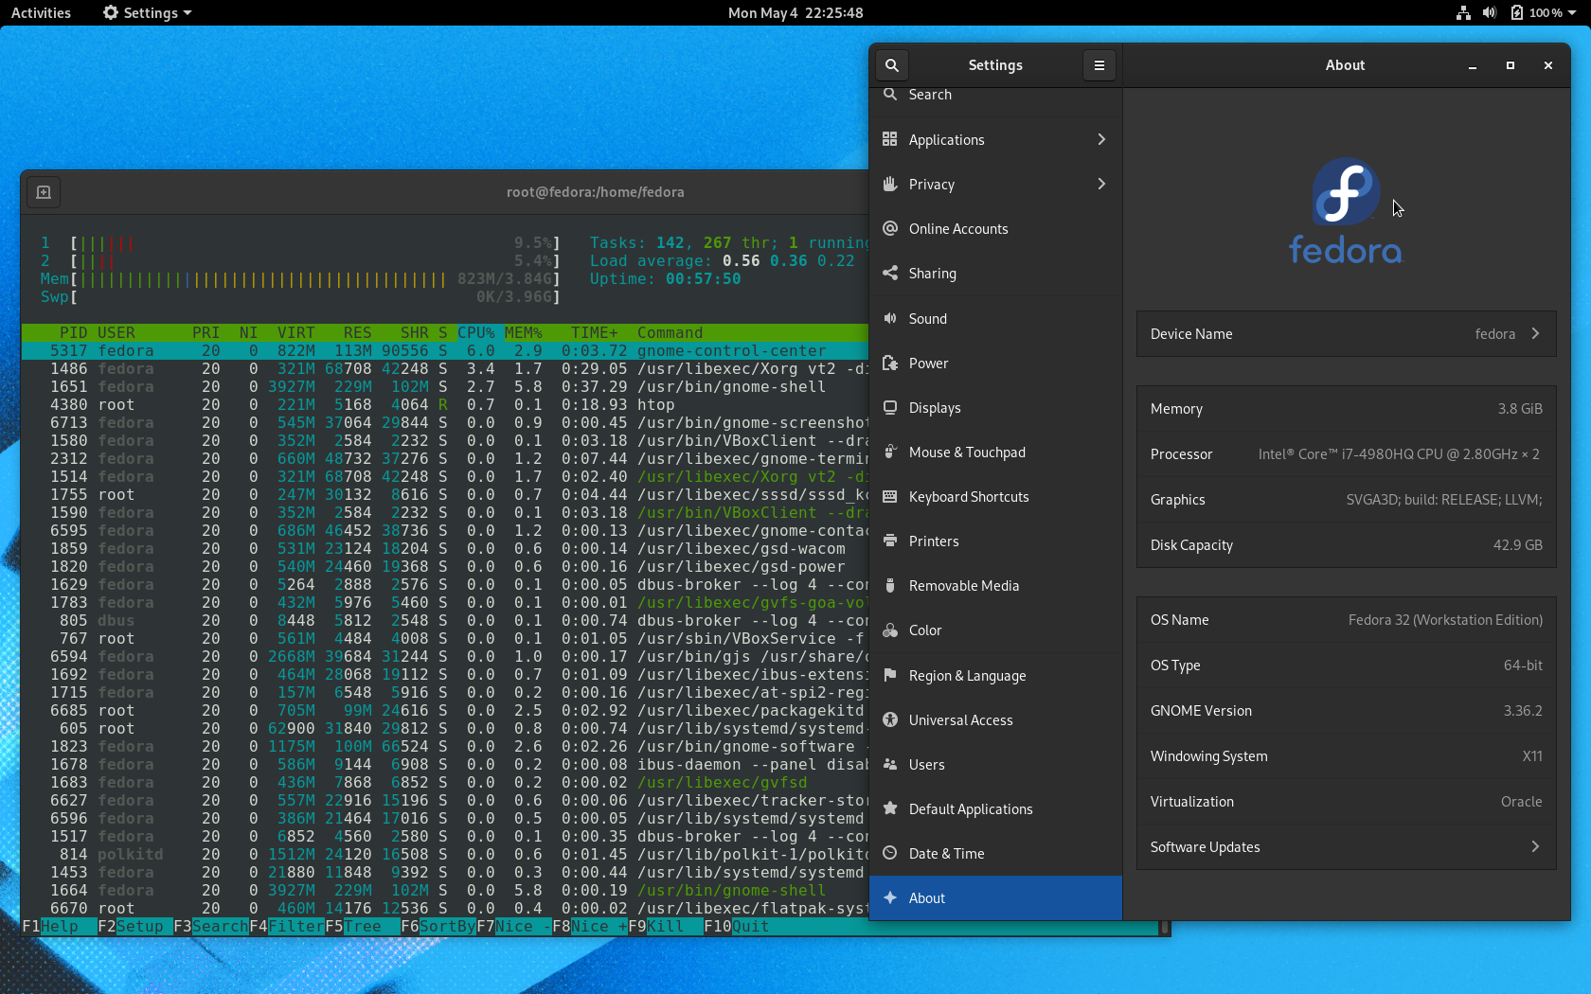Click the Removable Media icon
The height and width of the screenshot is (994, 1591).
pyautogui.click(x=890, y=585)
